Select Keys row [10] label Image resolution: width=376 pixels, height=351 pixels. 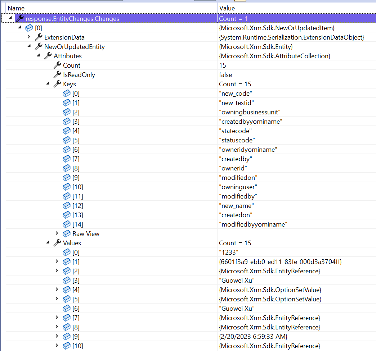78,187
